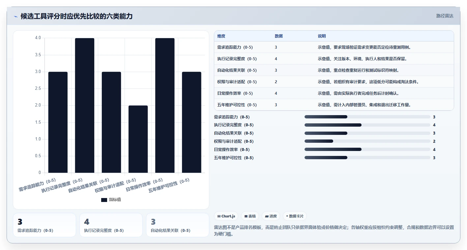Open the 自动化结果关联 data card showing 3
Image resolution: width=467 pixels, height=250 pixels.
178,225
